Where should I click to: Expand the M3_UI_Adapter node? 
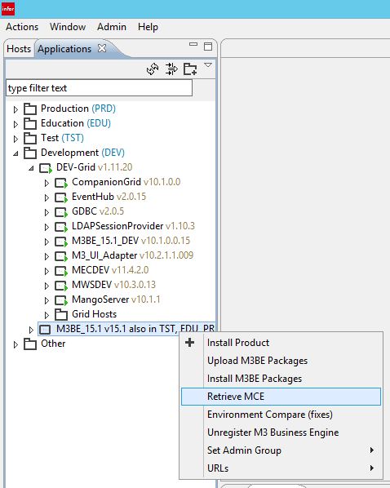pyautogui.click(x=47, y=256)
